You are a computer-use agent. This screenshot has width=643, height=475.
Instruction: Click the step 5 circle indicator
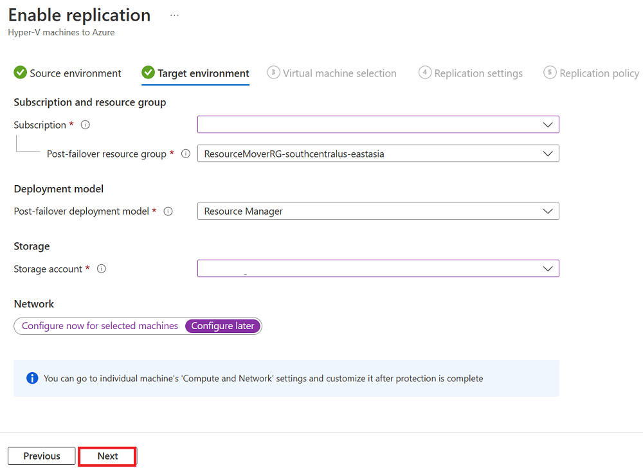click(550, 73)
